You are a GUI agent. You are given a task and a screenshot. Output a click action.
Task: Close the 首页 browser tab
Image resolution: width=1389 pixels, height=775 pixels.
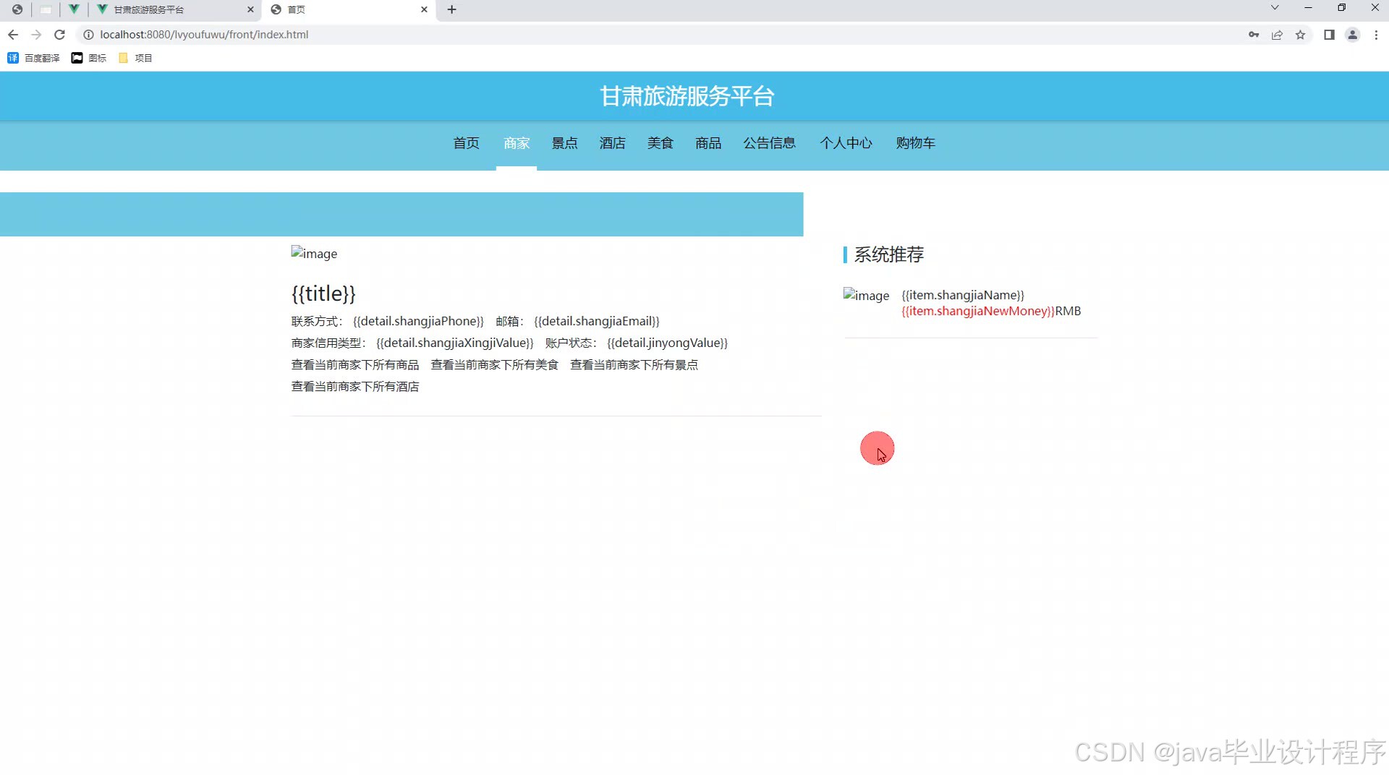[424, 9]
